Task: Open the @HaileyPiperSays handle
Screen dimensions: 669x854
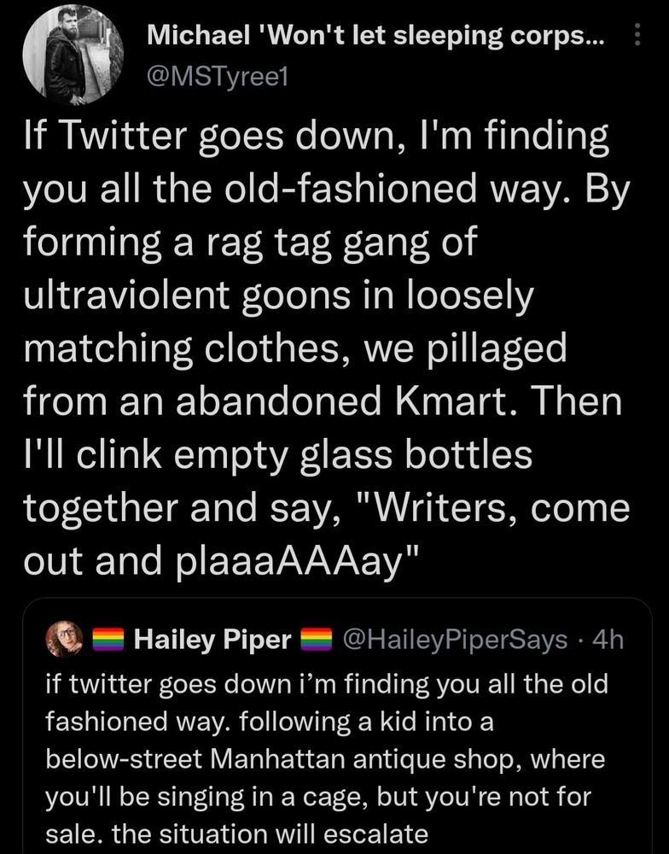Action: click(x=455, y=640)
